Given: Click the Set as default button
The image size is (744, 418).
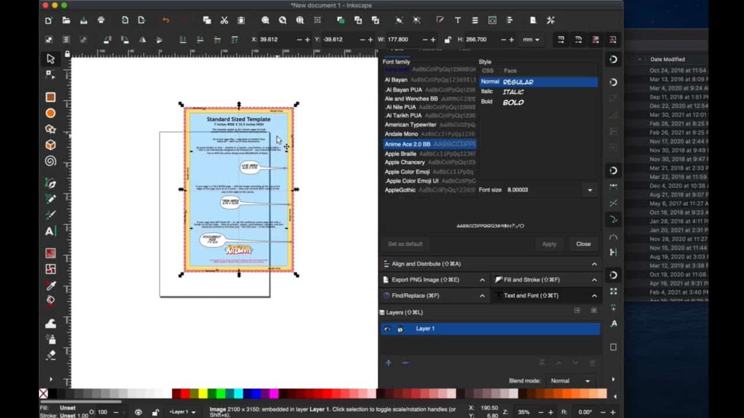Looking at the screenshot, I should pyautogui.click(x=405, y=244).
